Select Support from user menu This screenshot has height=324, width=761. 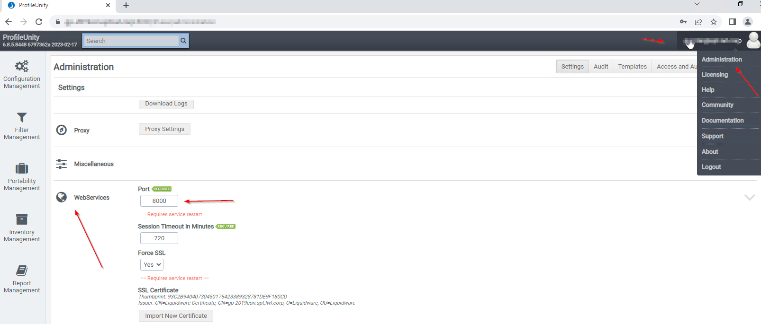(x=712, y=136)
